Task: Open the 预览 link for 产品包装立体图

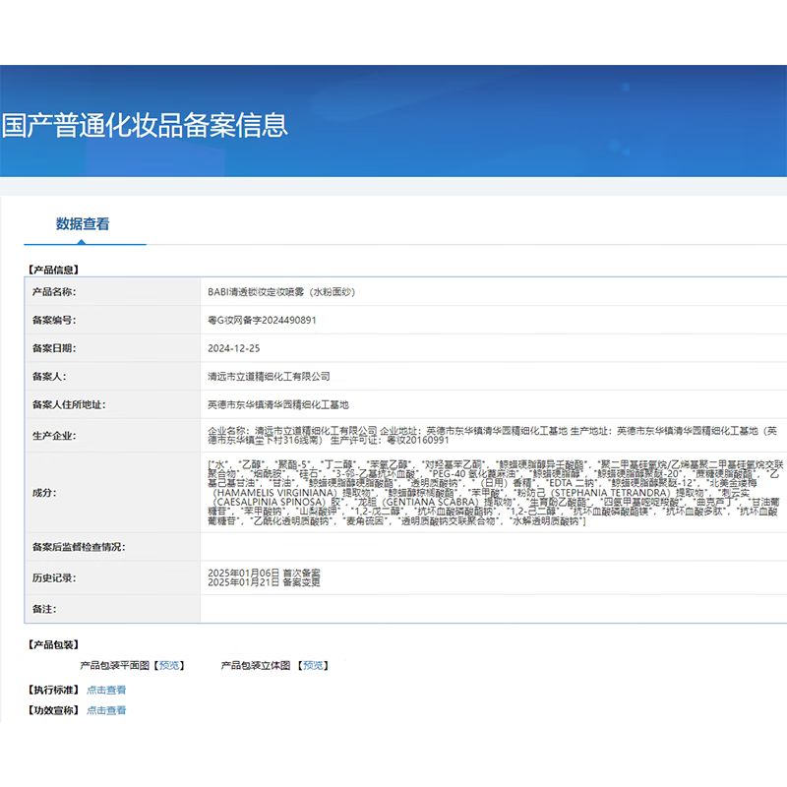Action: [x=314, y=666]
